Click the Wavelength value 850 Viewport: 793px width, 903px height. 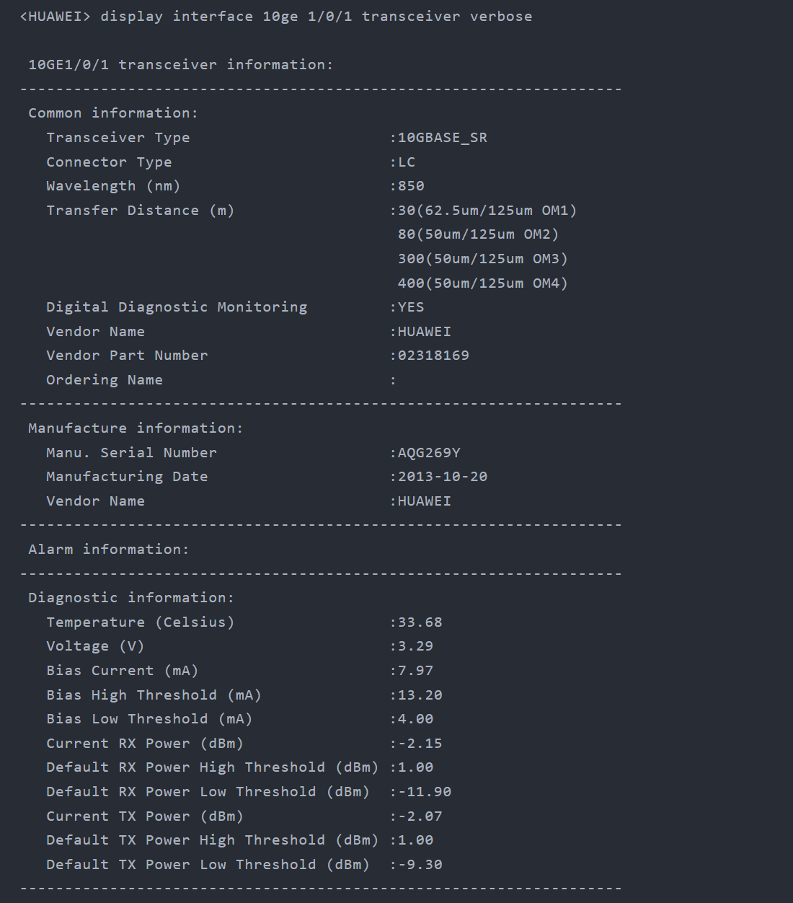pyautogui.click(x=411, y=186)
